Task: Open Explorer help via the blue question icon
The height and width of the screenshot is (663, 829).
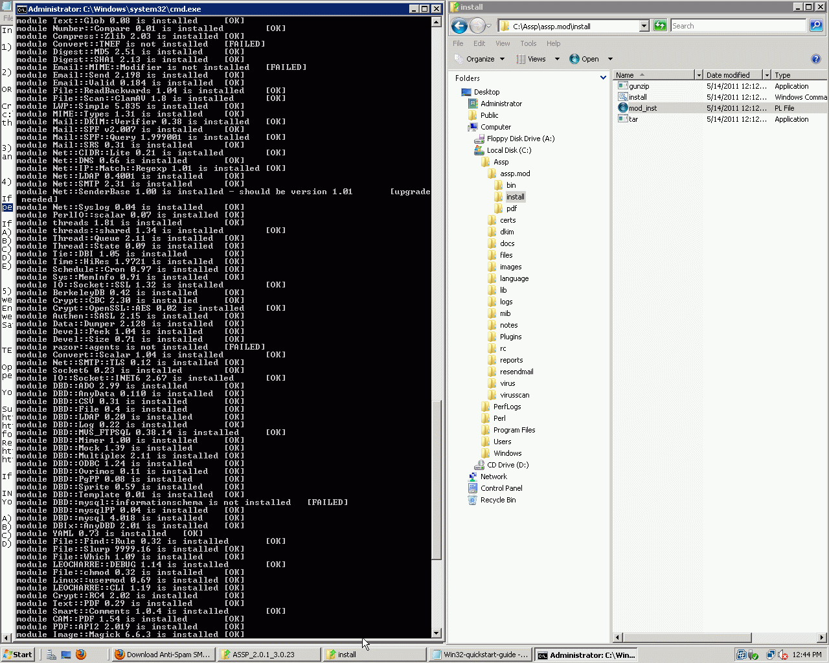Action: click(816, 59)
